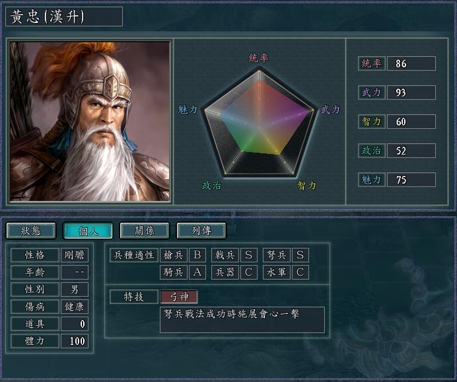Click the 水軍 aptitude label

(276, 272)
